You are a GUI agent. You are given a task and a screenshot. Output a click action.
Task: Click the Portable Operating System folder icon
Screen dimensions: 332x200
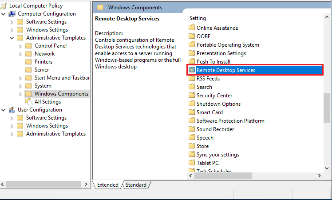pos(192,45)
